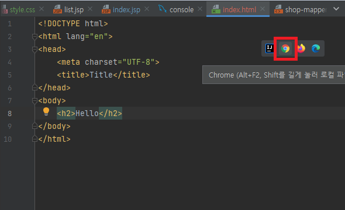Open page in Edge browser
This screenshot has height=210, width=345.
coord(316,48)
